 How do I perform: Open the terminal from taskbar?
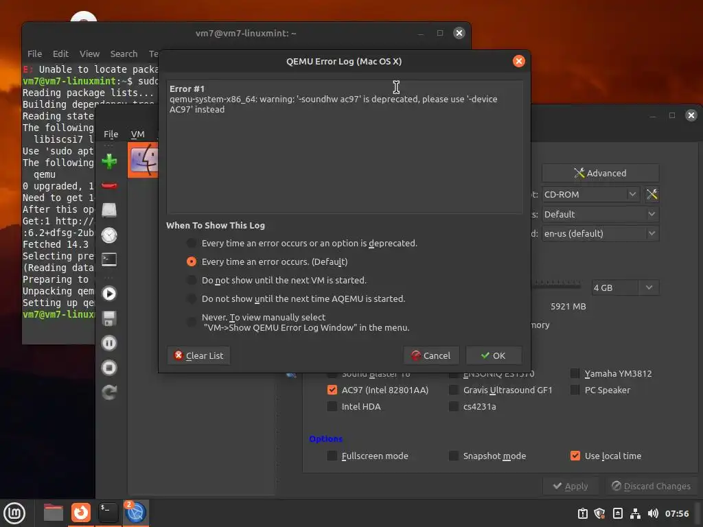point(108,513)
